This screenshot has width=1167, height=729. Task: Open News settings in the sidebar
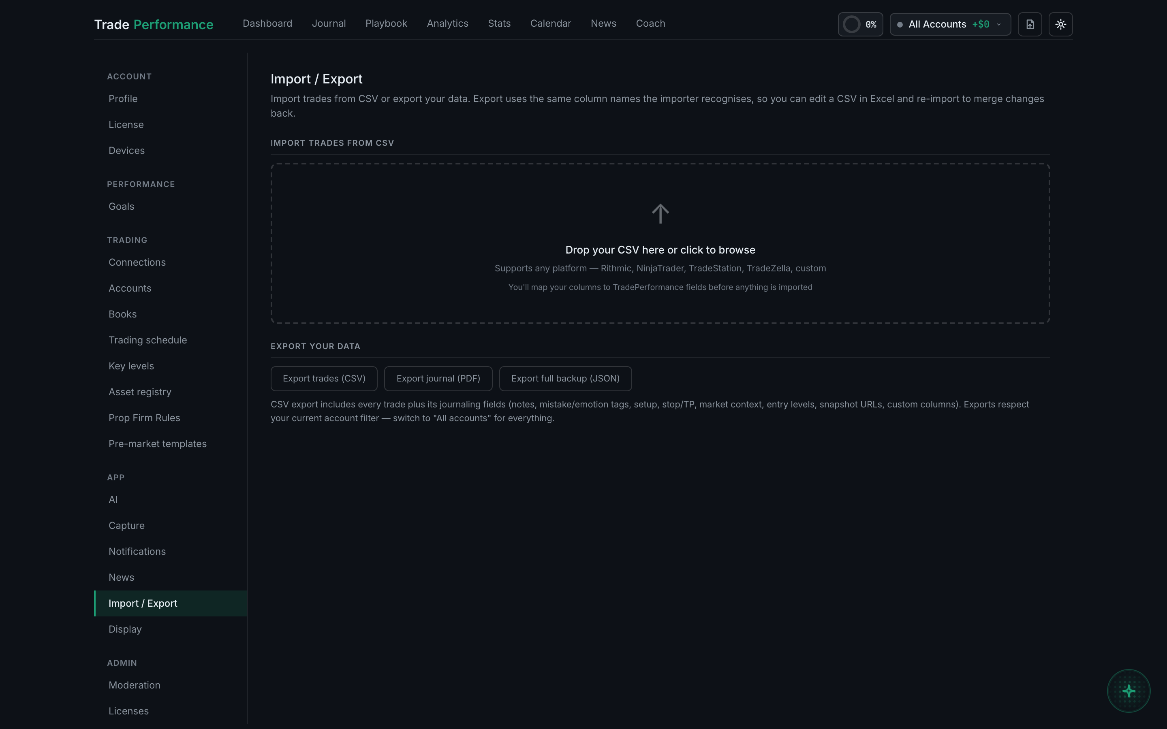pos(171,578)
